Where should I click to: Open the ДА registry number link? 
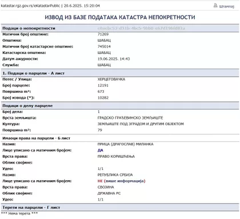[101, 150]
